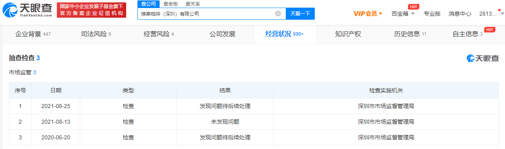Switch to the 司法风险 tab
The width and height of the screenshot is (505, 149).
[96, 34]
